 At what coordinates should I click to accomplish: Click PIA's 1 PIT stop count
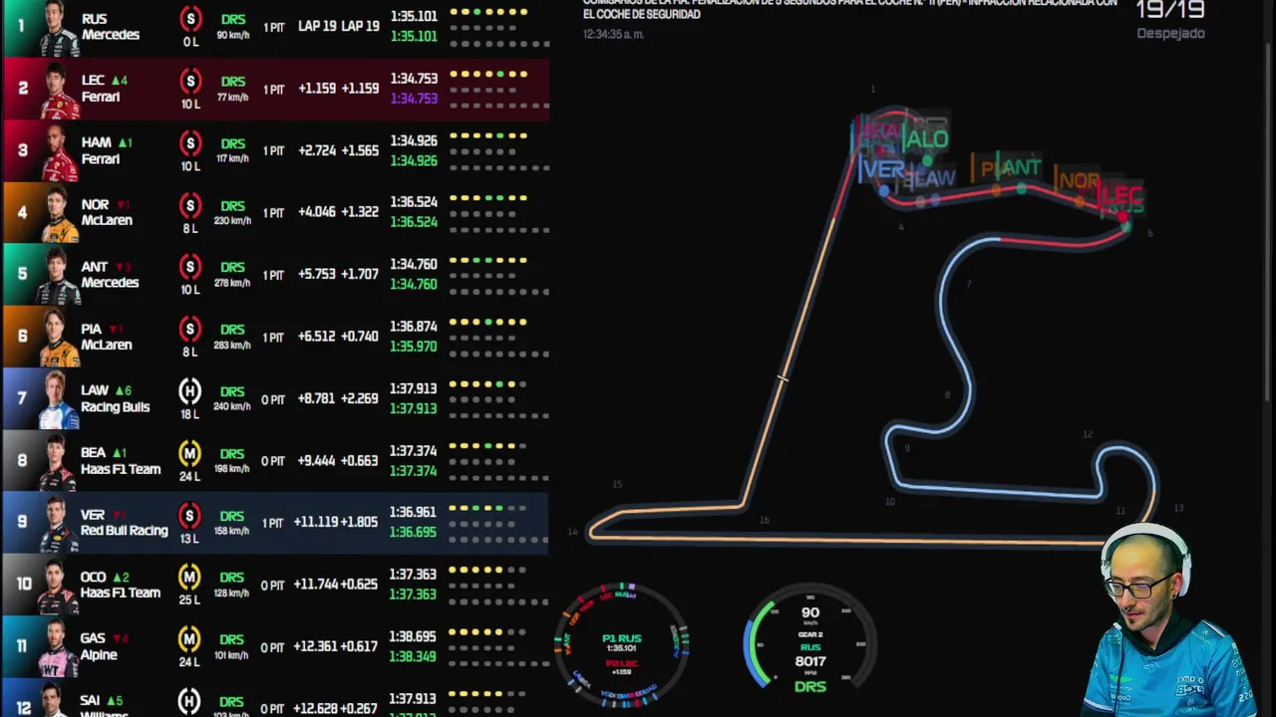[x=273, y=338]
